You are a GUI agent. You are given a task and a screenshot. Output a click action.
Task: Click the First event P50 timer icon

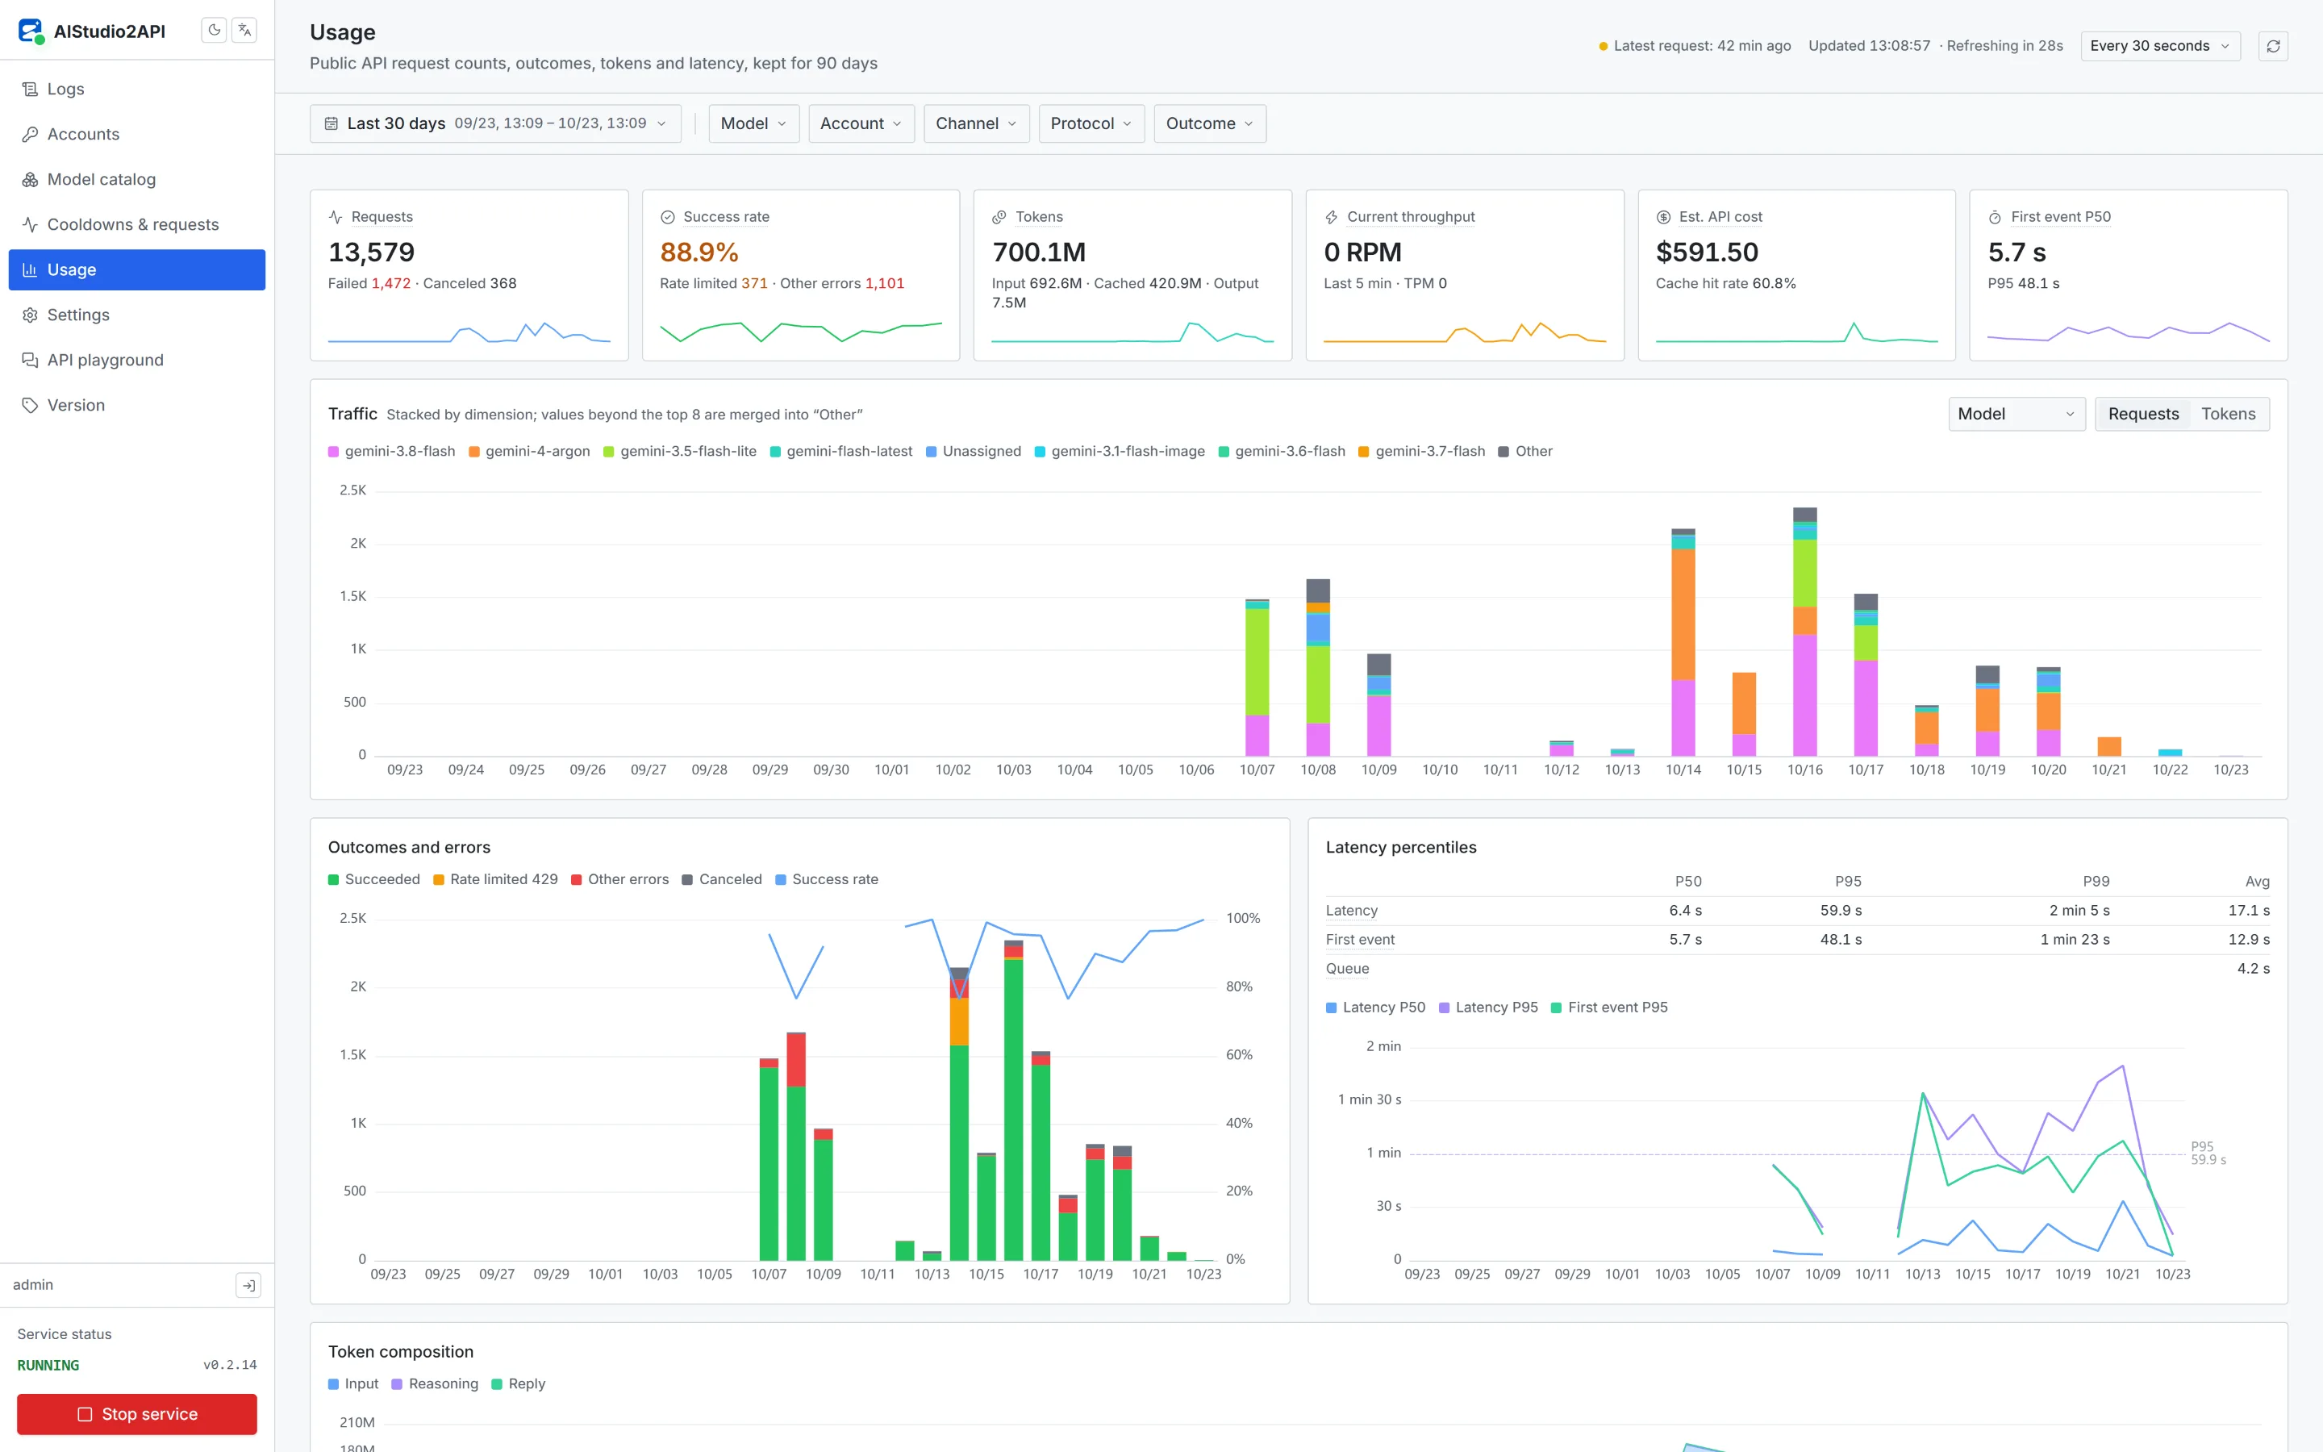tap(1996, 217)
